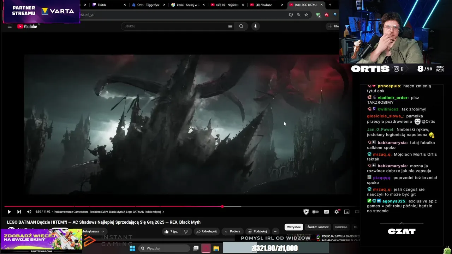Click install app icon in address bar
This screenshot has height=254, width=452.
point(291,15)
